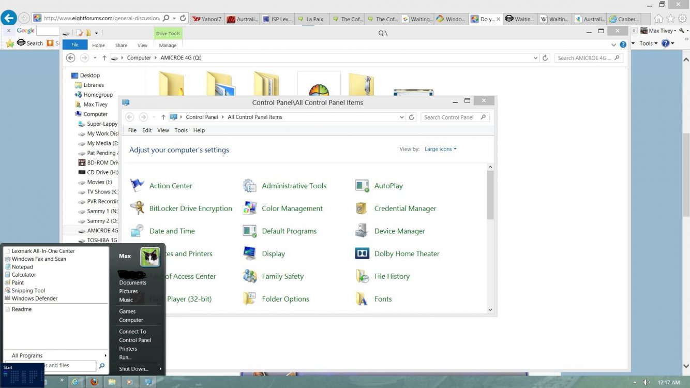Expand Control Panel address bar dropdown

click(402, 117)
